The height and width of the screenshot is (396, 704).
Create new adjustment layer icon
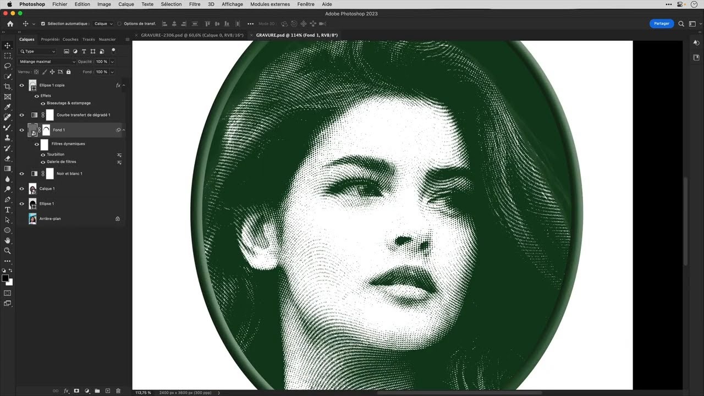[87, 391]
